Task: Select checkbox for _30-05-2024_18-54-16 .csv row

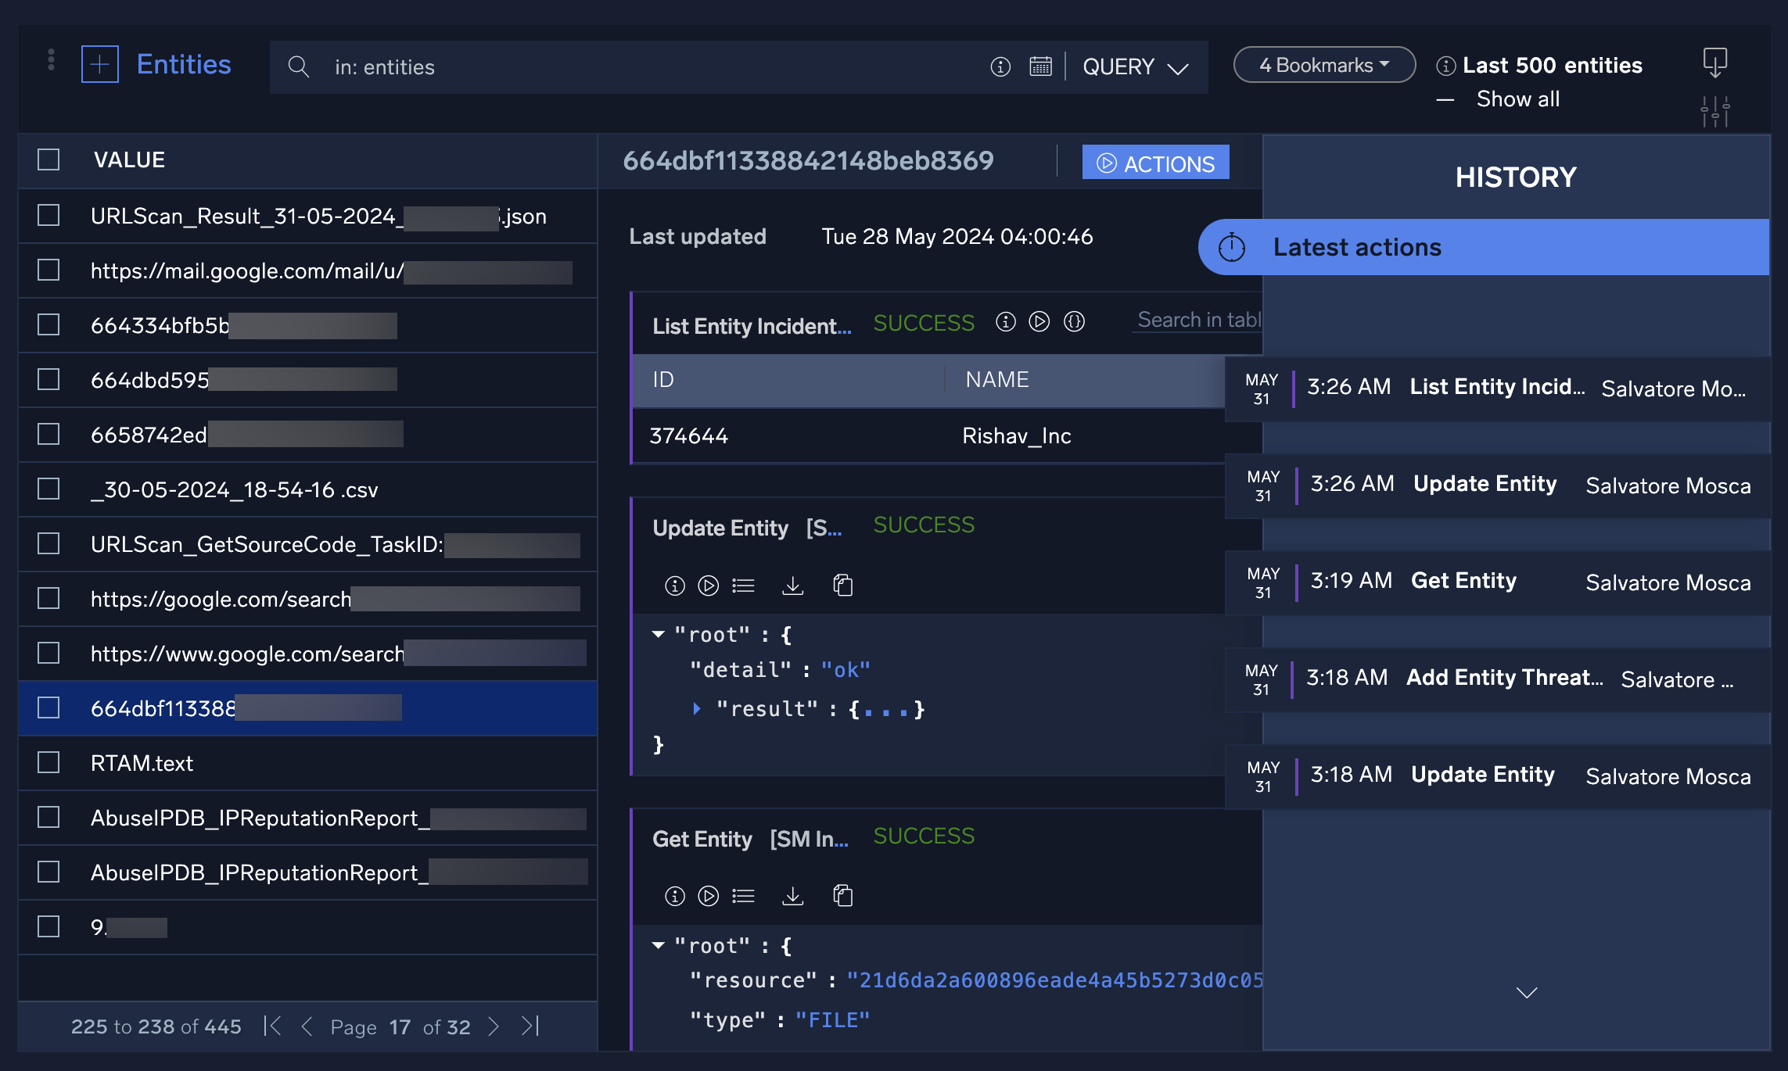Action: [x=48, y=489]
